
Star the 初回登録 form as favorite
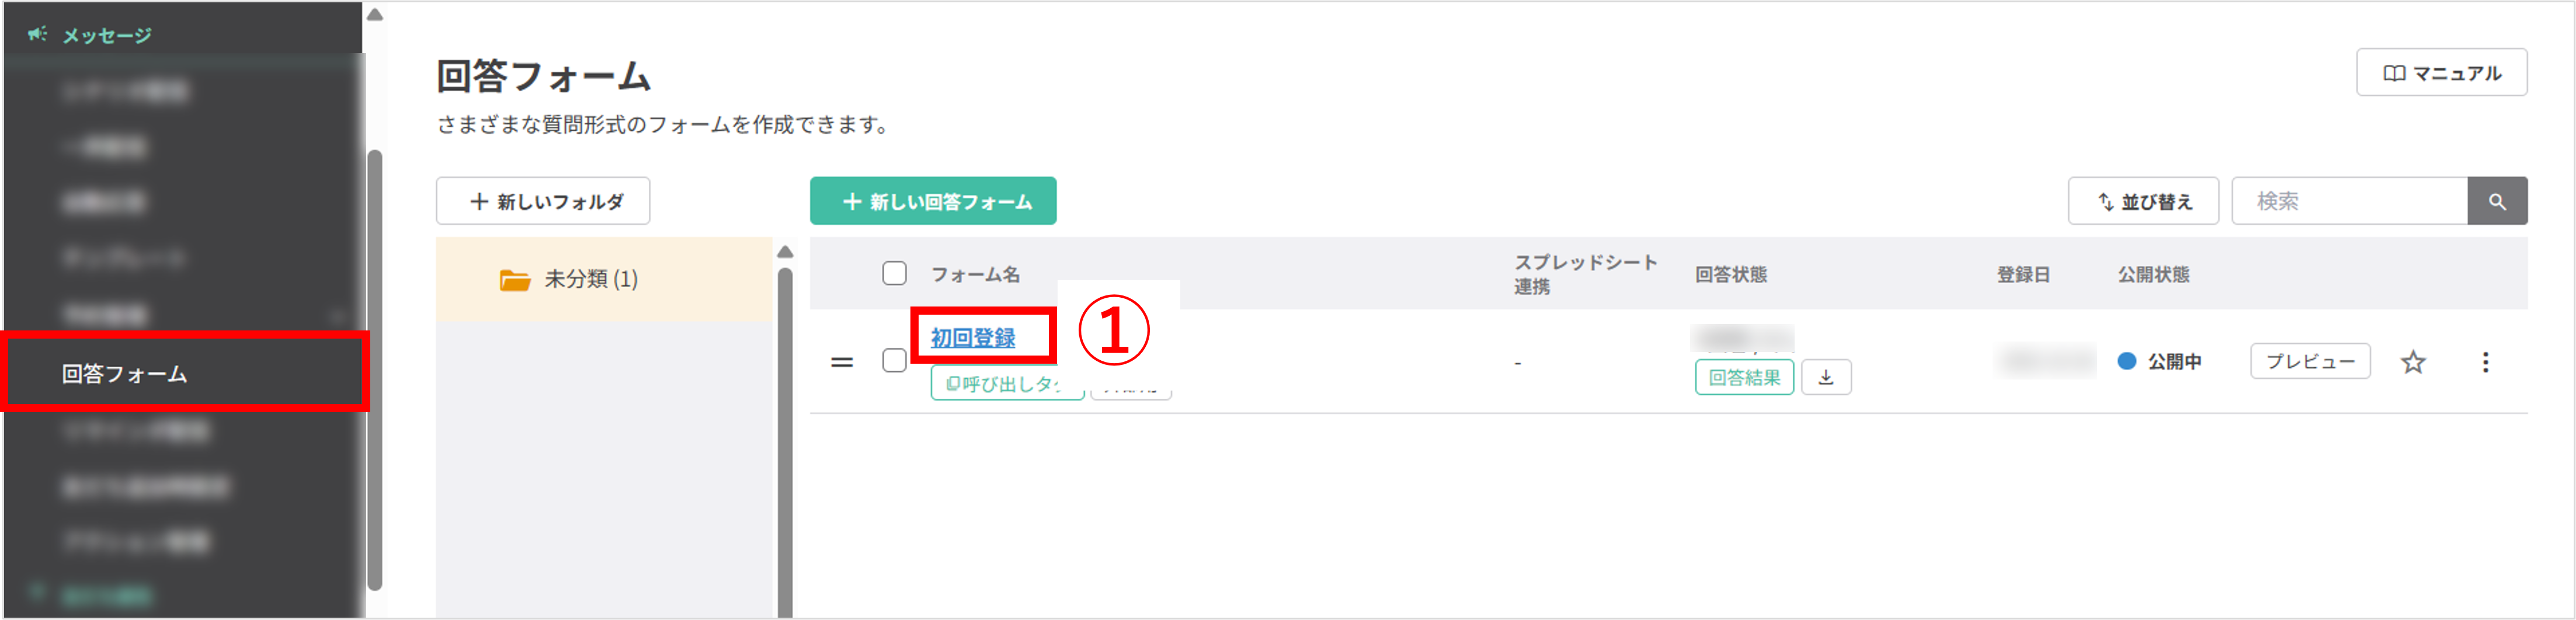tap(2414, 362)
